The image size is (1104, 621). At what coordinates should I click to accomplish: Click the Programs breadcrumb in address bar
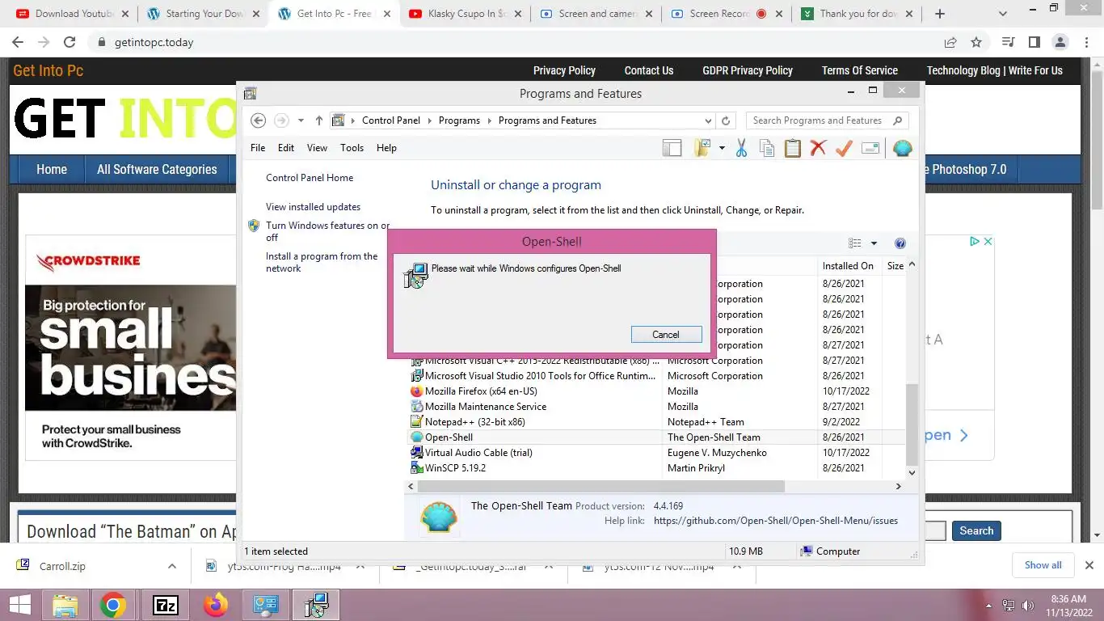pos(459,120)
